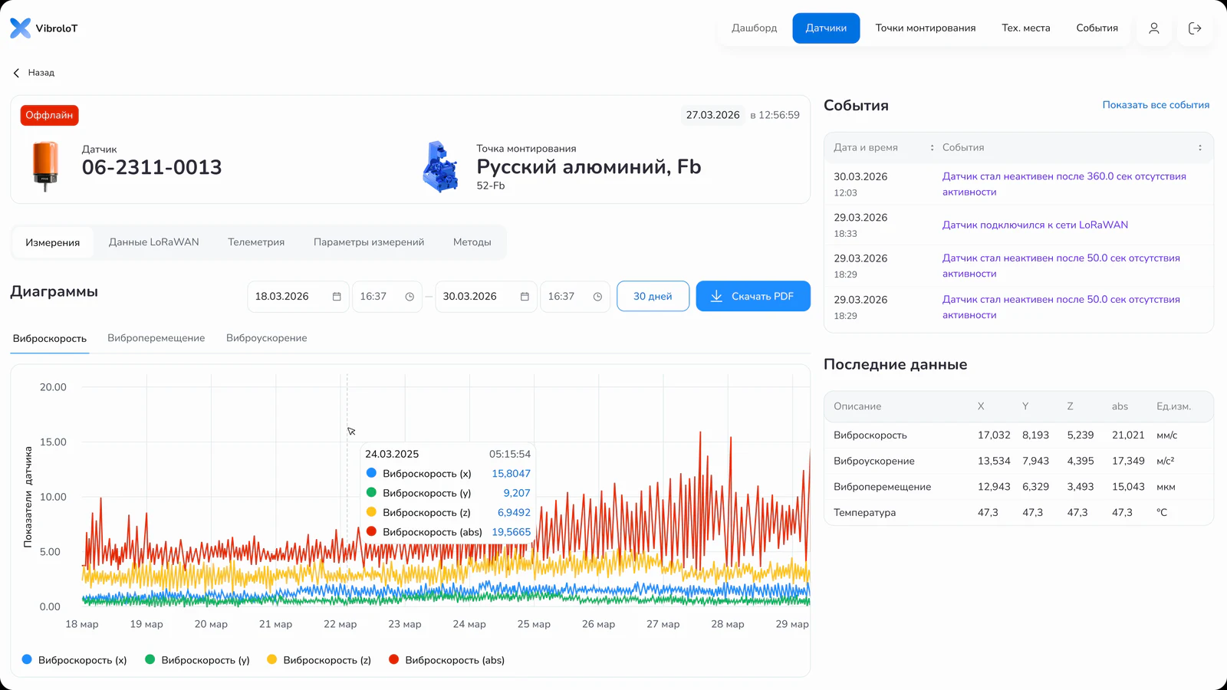Switch to Виброускорение chart tab
Viewport: 1227px width, 690px height.
(266, 338)
